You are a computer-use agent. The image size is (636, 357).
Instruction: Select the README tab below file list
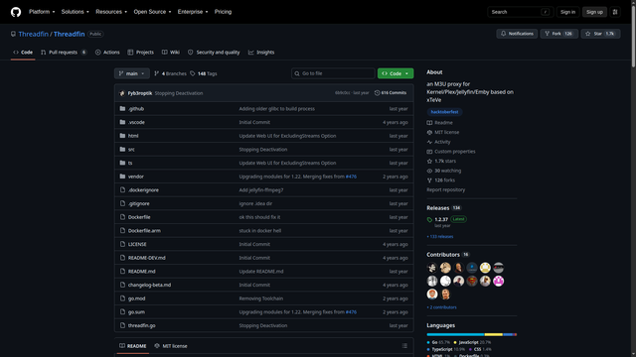click(132, 346)
